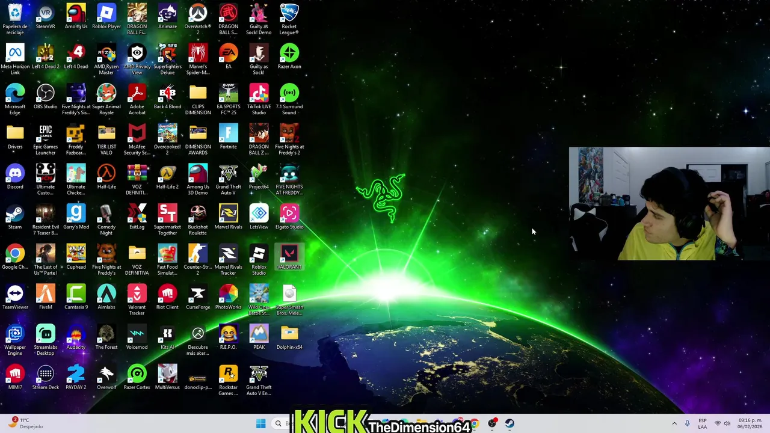This screenshot has width=770, height=433.
Task: Select the Half-Life 2 icon
Action: tap(167, 177)
